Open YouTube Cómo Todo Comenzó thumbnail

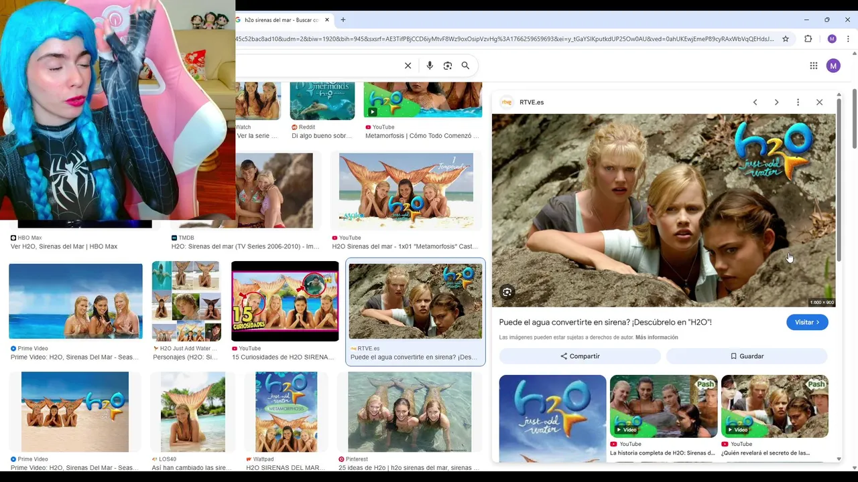(423, 100)
